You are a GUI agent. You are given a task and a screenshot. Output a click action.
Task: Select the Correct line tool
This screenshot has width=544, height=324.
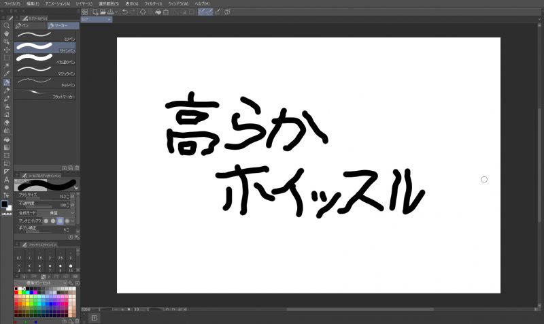point(6,195)
